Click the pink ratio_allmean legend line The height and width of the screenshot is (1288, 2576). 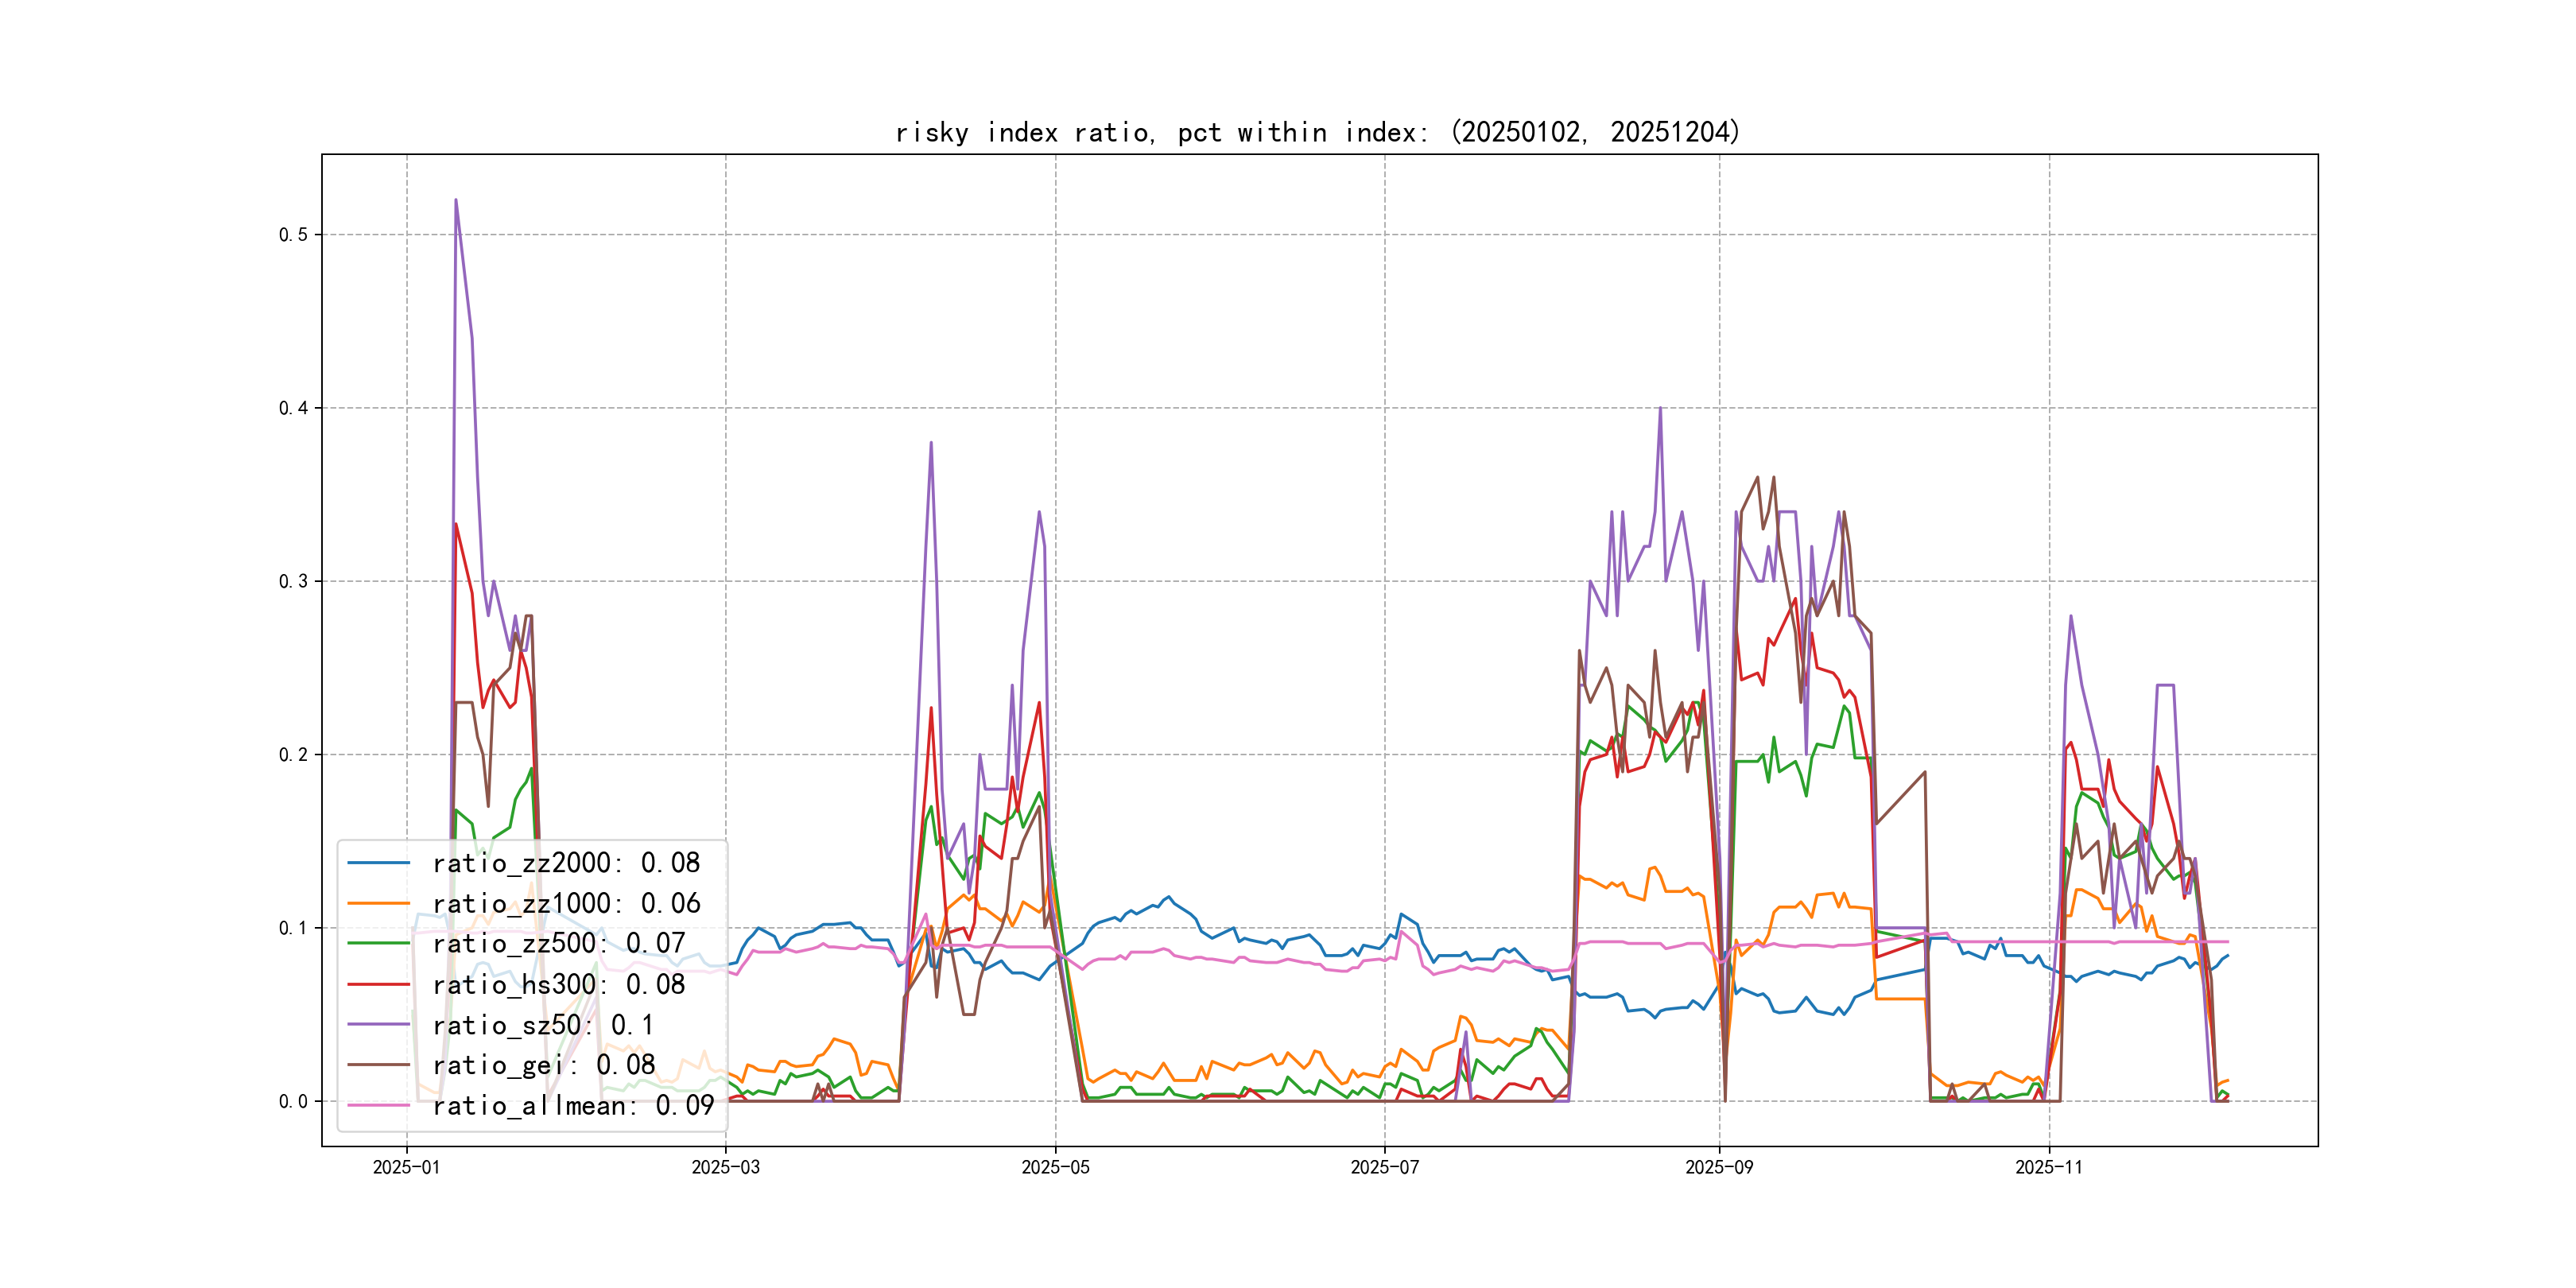click(378, 1105)
